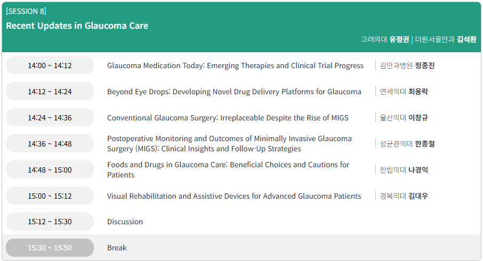Select the 14:36 ~ 14:48 time pill
Image resolution: width=483 pixels, height=261 pixels.
50,144
